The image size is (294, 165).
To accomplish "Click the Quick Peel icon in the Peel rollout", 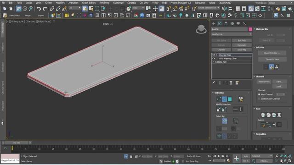I will [x=263, y=115].
